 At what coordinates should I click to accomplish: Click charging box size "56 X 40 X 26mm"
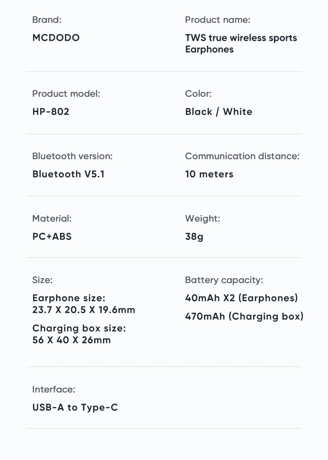click(x=72, y=340)
